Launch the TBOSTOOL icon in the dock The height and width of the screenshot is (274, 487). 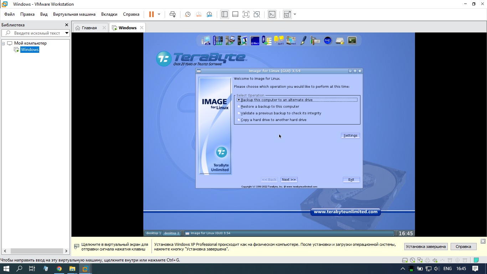(x=218, y=41)
